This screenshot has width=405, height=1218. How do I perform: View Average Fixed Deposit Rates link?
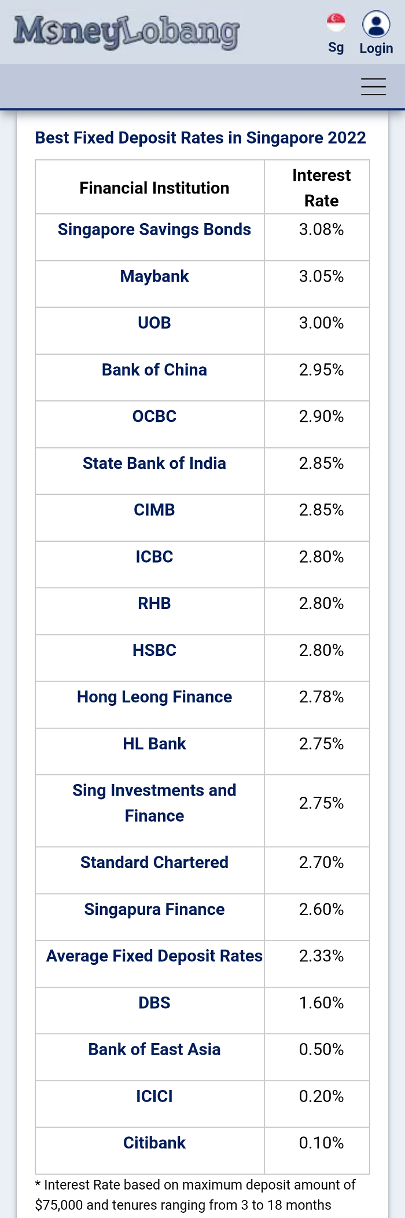154,956
